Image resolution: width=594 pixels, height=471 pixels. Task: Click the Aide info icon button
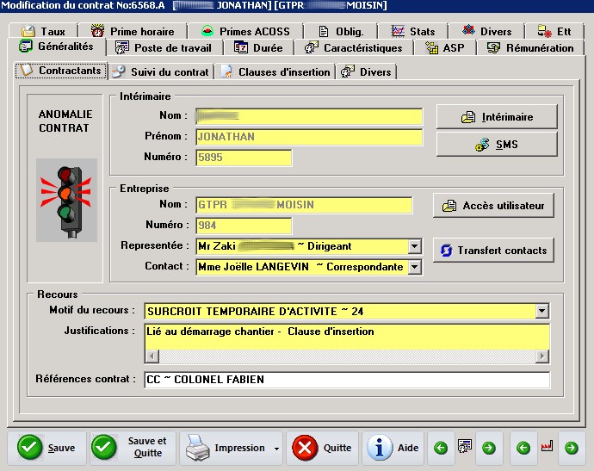pyautogui.click(x=393, y=448)
